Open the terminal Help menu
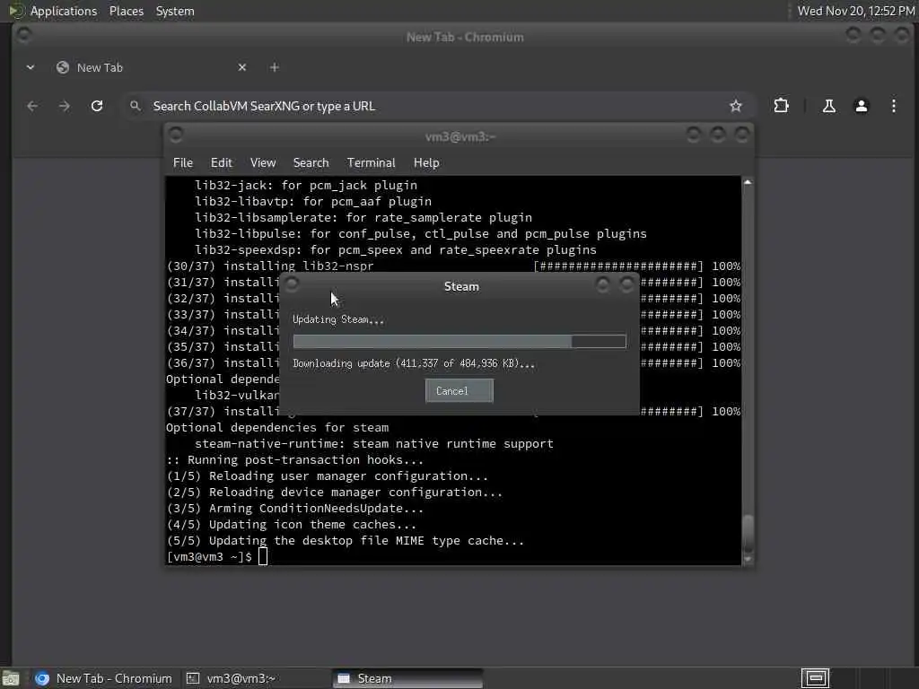Screen dimensions: 919x689 pyautogui.click(x=426, y=163)
